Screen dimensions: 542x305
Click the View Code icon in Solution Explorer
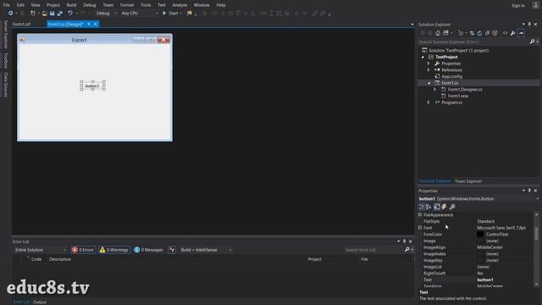(x=505, y=33)
